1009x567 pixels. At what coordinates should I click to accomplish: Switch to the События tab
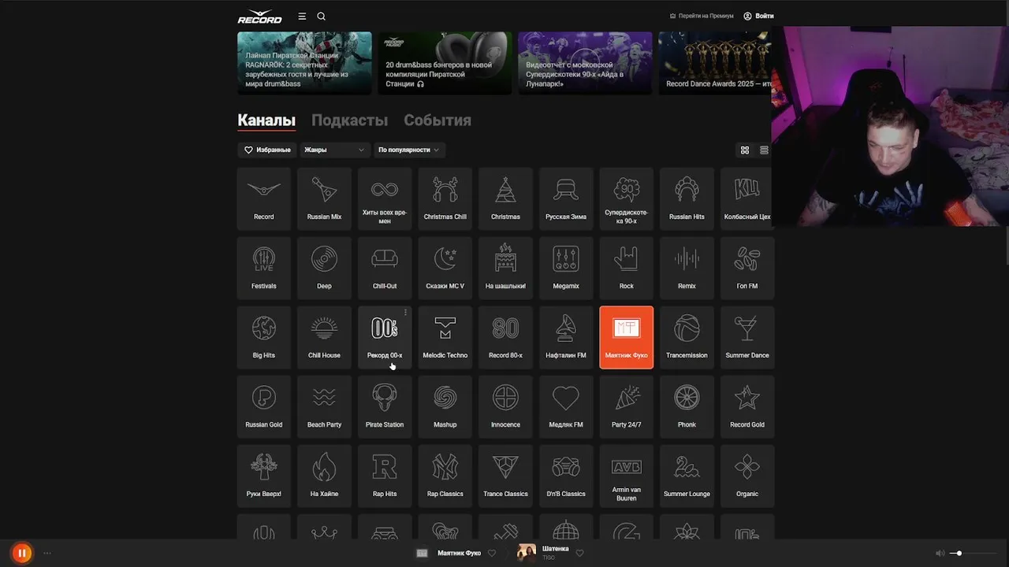(437, 120)
